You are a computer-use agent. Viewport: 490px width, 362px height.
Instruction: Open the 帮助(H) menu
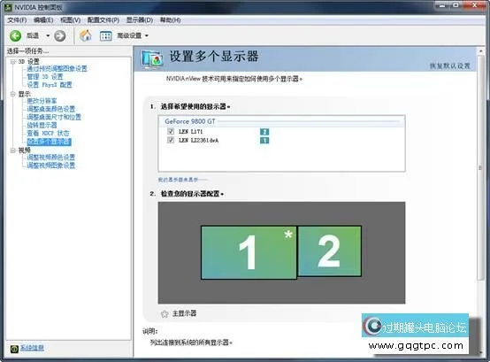tap(171, 20)
